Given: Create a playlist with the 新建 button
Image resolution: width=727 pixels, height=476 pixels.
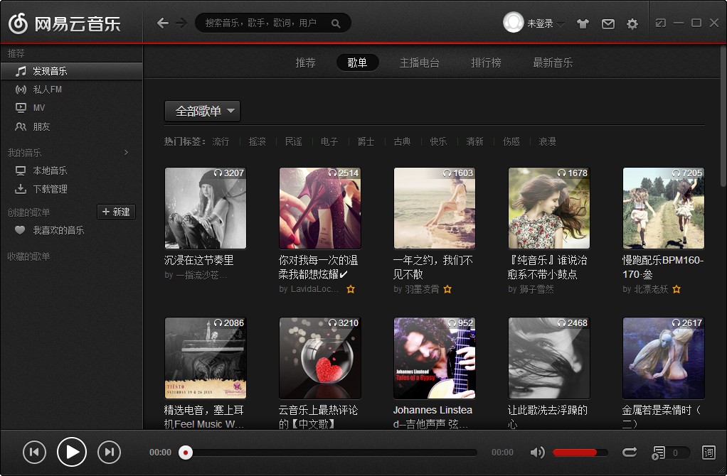Looking at the screenshot, I should (x=116, y=212).
